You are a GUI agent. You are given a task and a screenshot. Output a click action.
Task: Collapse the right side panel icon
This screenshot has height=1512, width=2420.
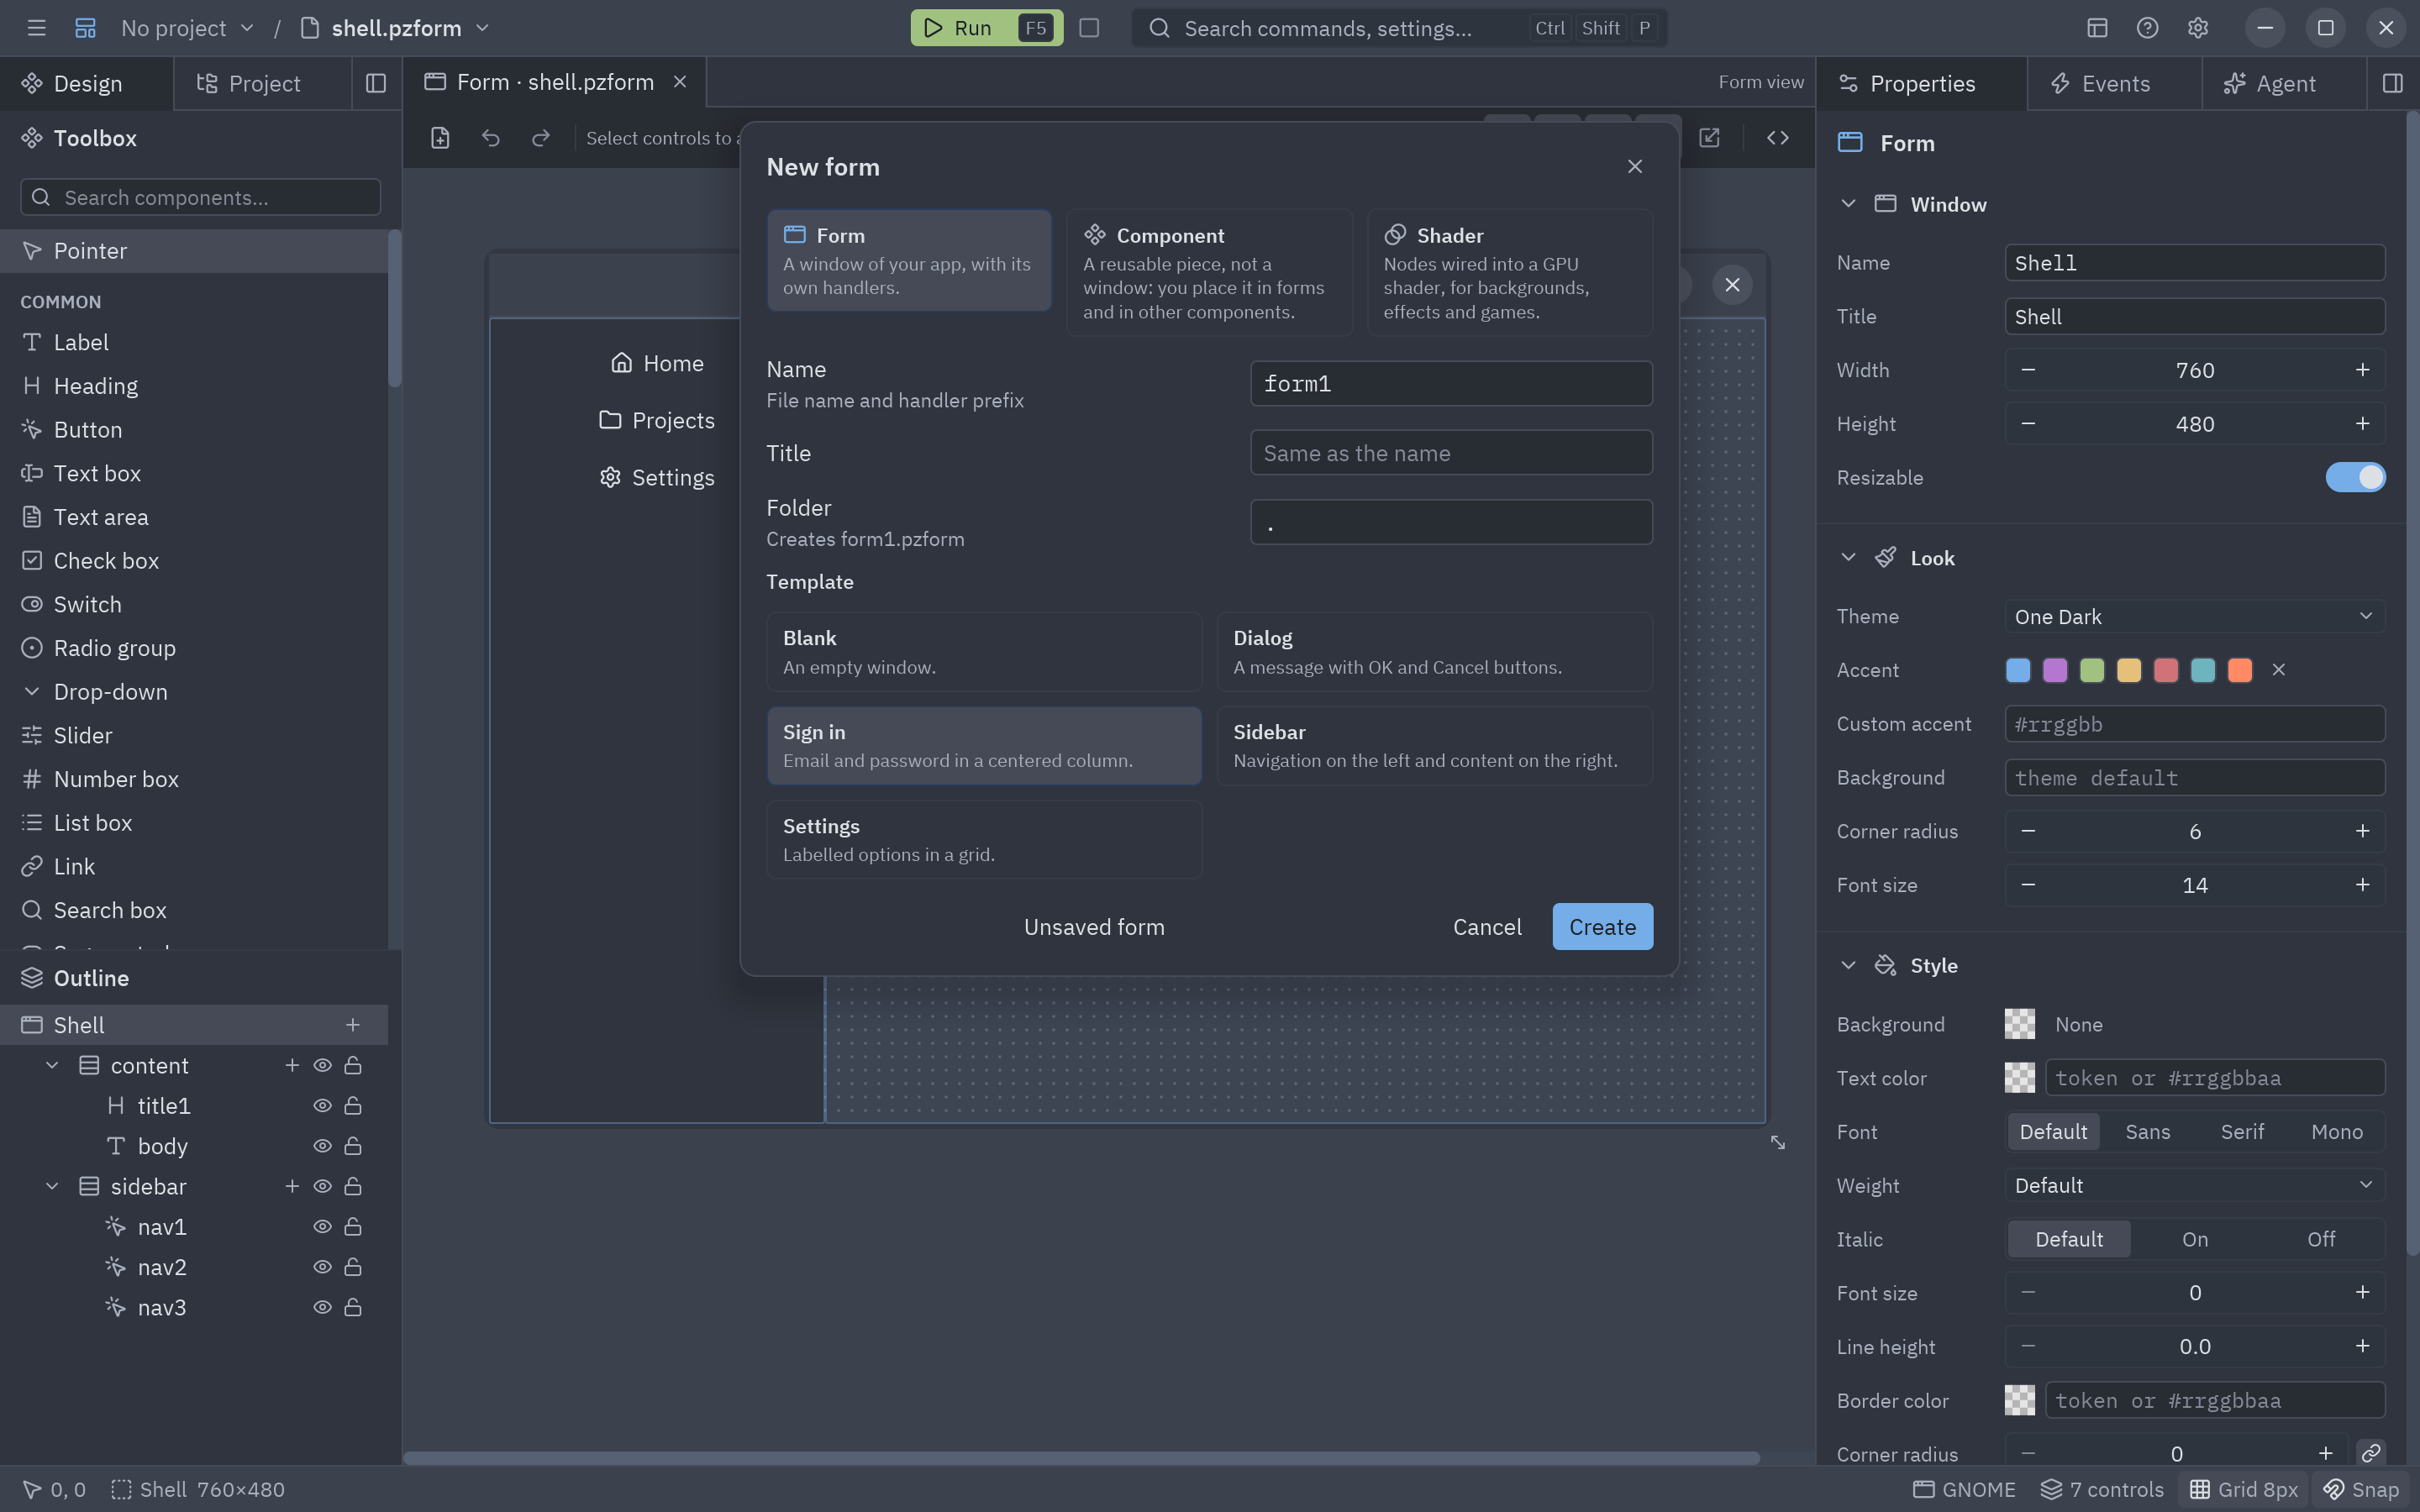pyautogui.click(x=2392, y=83)
